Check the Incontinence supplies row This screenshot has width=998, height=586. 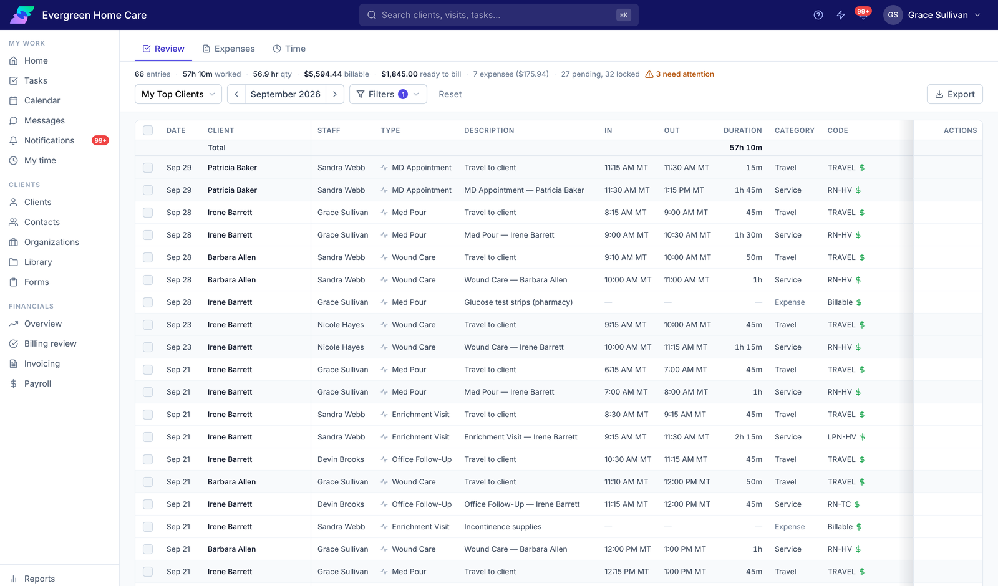148,527
